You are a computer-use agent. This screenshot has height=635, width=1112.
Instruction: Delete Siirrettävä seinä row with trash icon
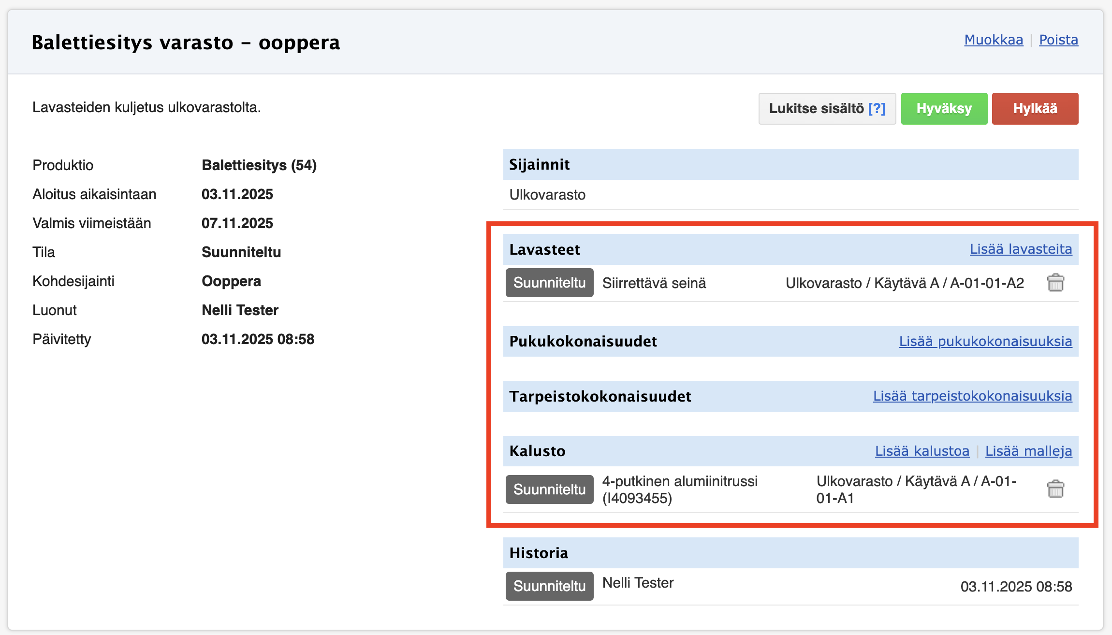pyautogui.click(x=1055, y=283)
